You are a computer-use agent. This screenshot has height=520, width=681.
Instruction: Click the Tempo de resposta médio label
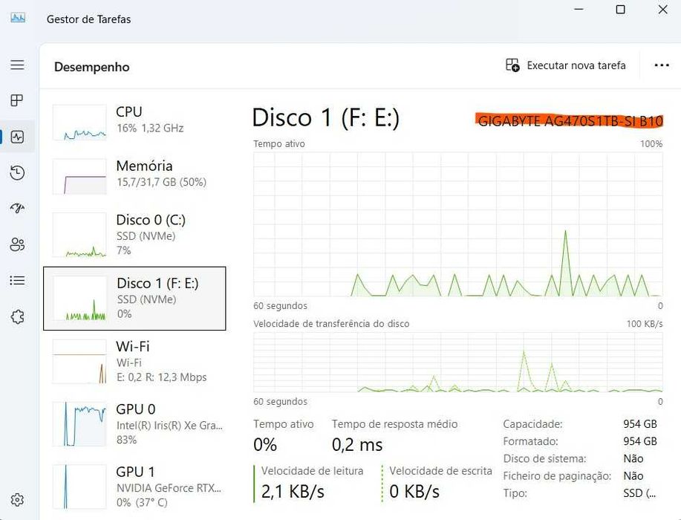click(395, 424)
